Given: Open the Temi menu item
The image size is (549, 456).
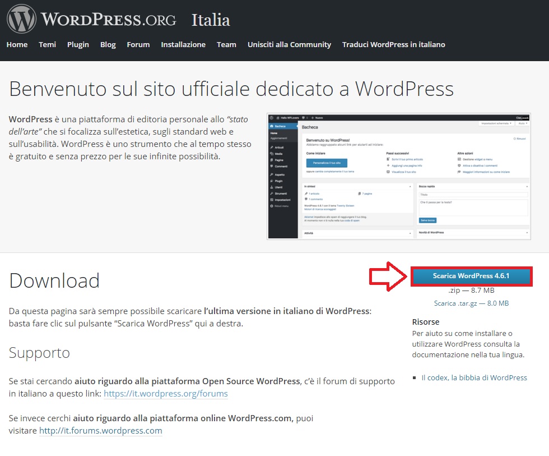Looking at the screenshot, I should click(x=47, y=44).
